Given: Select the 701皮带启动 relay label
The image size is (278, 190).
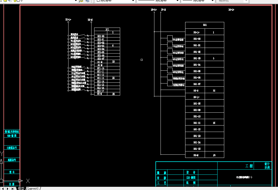Looking at the screenshot, I should (x=178, y=40).
